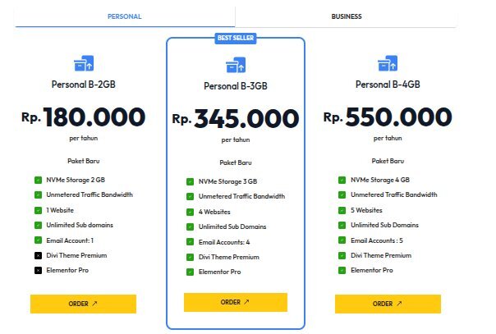Click black X icon beside Elementor Pro

tap(39, 269)
